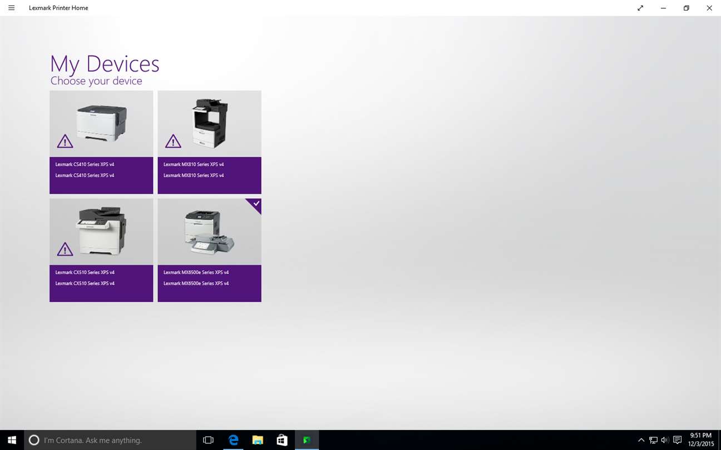
Task: Click the Cortana search box
Action: tap(110, 440)
